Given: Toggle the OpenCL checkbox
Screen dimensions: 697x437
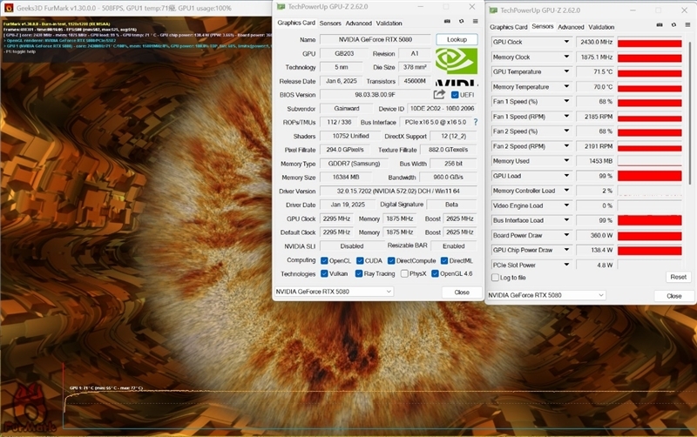Looking at the screenshot, I should click(x=324, y=260).
